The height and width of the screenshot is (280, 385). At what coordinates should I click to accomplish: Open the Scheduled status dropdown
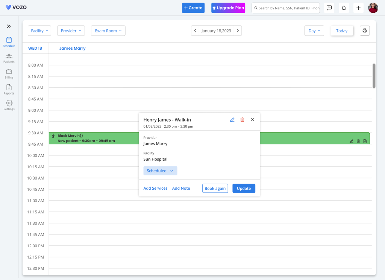point(160,171)
